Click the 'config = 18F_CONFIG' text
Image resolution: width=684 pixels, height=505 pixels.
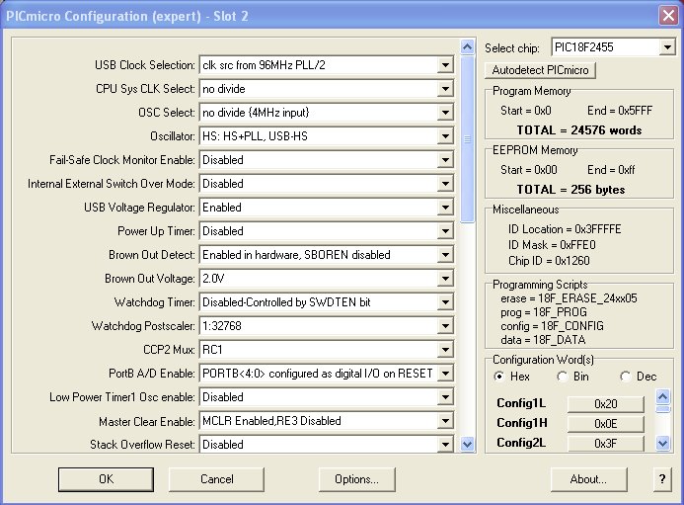(552, 326)
